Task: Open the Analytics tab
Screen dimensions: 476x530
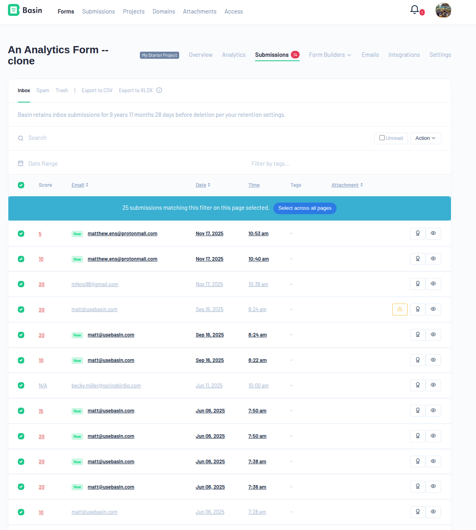Action: pyautogui.click(x=234, y=55)
